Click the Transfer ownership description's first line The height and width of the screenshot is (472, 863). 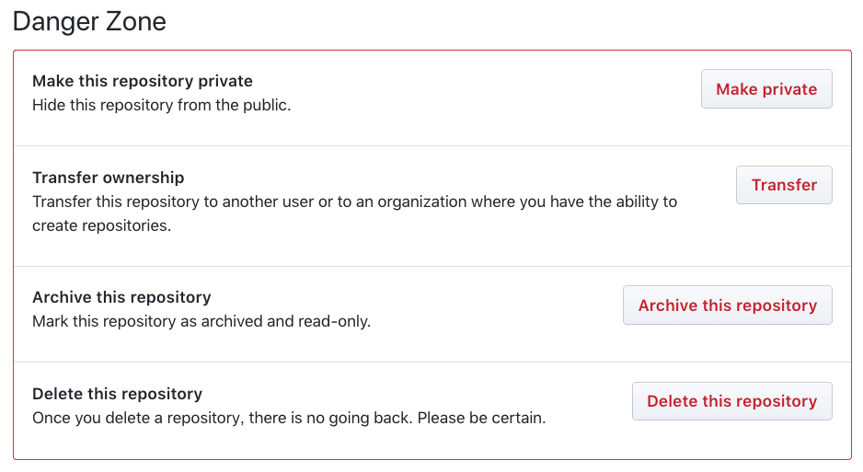coord(354,201)
